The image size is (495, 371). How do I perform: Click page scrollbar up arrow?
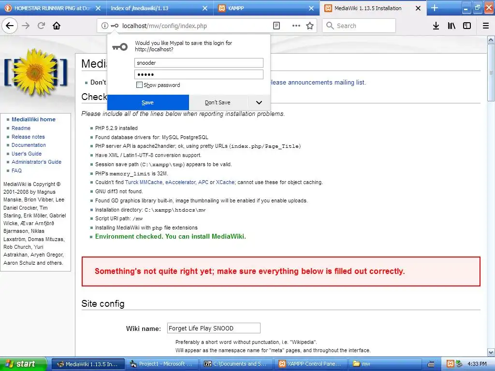(491, 40)
